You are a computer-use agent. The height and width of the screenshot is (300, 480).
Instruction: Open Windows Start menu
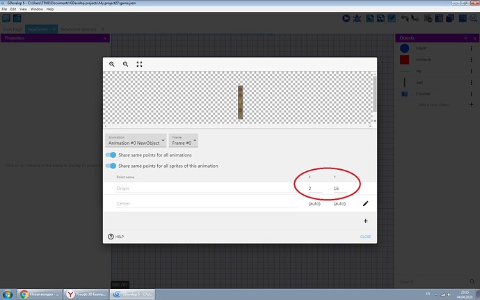click(x=8, y=294)
